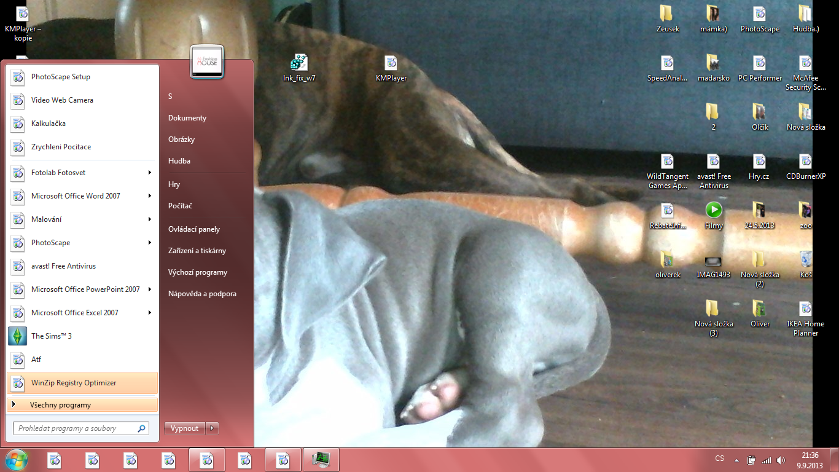Launch Kalkulačka from the Start menu
The image size is (839, 472).
point(82,124)
